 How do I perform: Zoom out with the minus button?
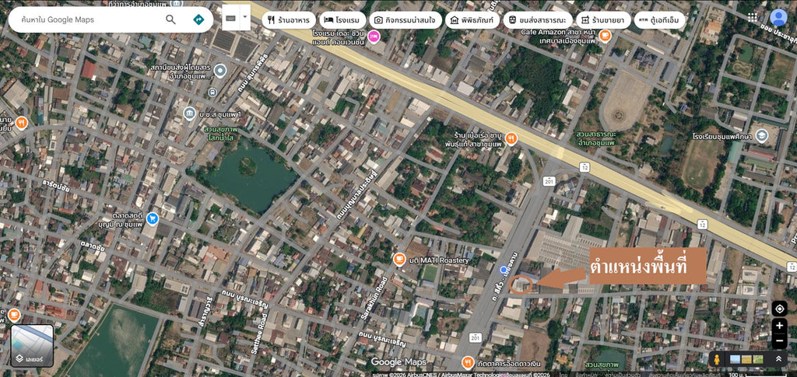pos(779,341)
